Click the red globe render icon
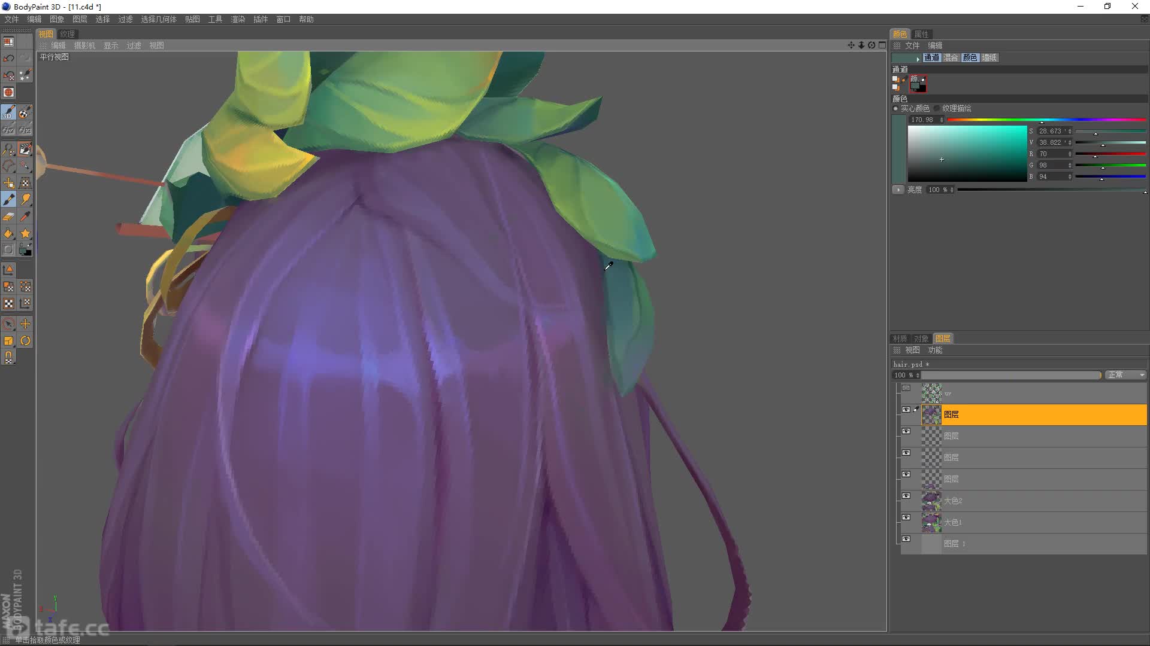 (8, 92)
